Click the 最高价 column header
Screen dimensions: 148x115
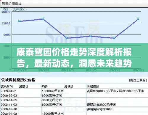coord(24,86)
